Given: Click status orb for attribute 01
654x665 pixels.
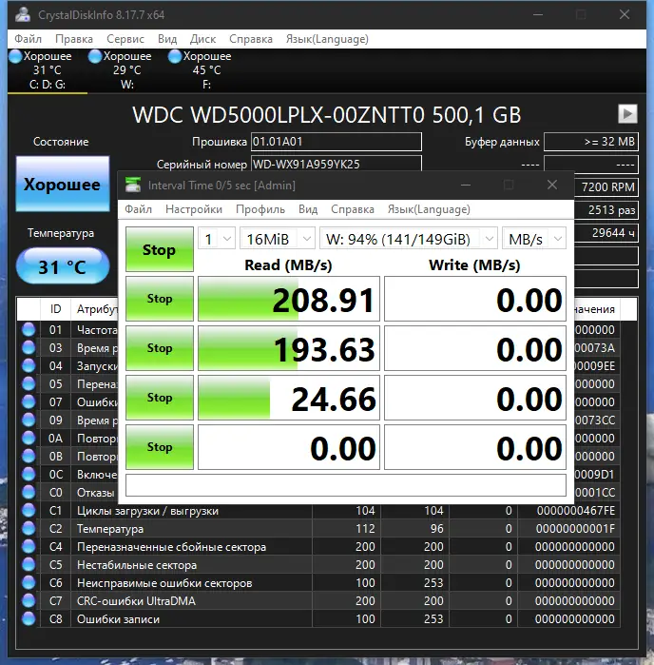Looking at the screenshot, I should pyautogui.click(x=29, y=329).
